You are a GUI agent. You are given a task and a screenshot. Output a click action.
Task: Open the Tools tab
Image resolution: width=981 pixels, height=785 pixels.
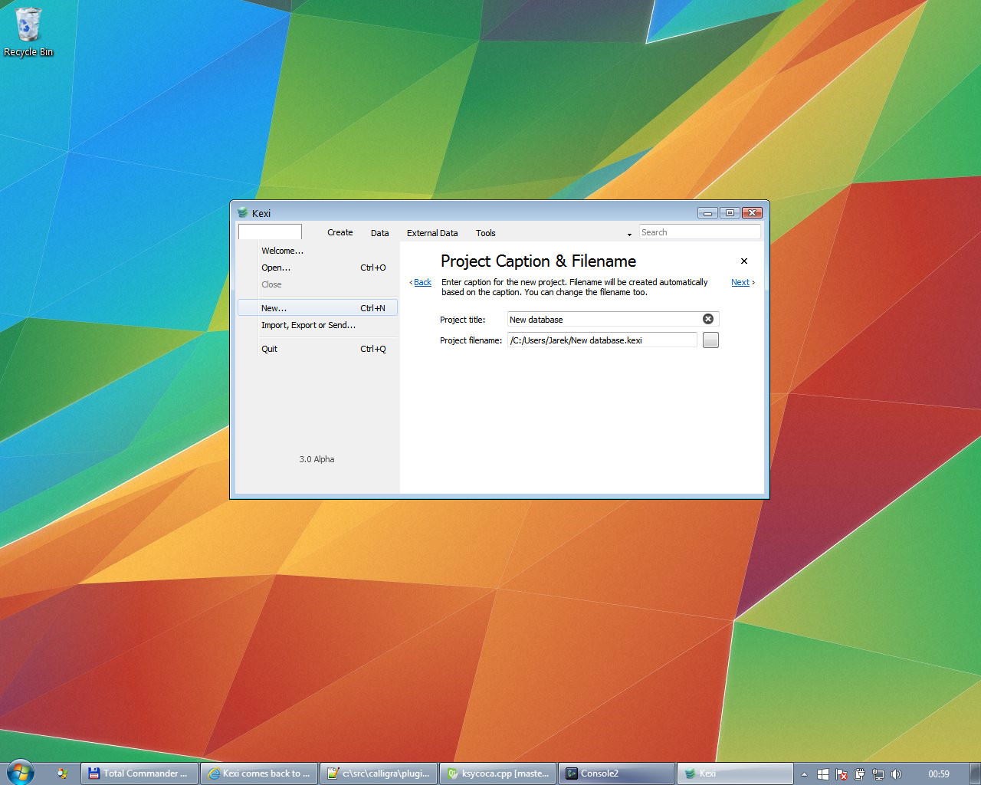tap(485, 233)
